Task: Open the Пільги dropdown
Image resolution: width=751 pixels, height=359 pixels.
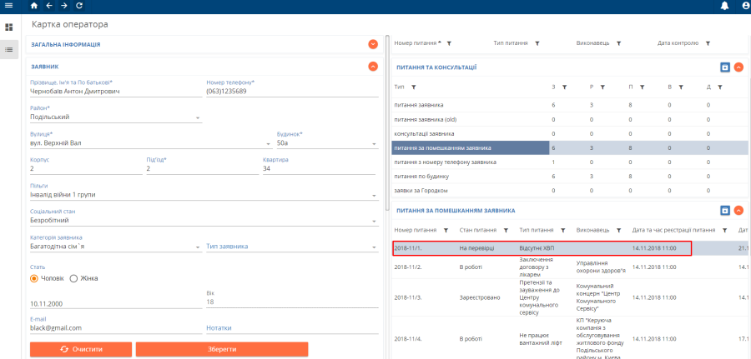Action: click(375, 197)
